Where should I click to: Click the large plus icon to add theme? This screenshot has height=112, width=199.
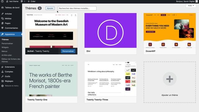pos(169,79)
